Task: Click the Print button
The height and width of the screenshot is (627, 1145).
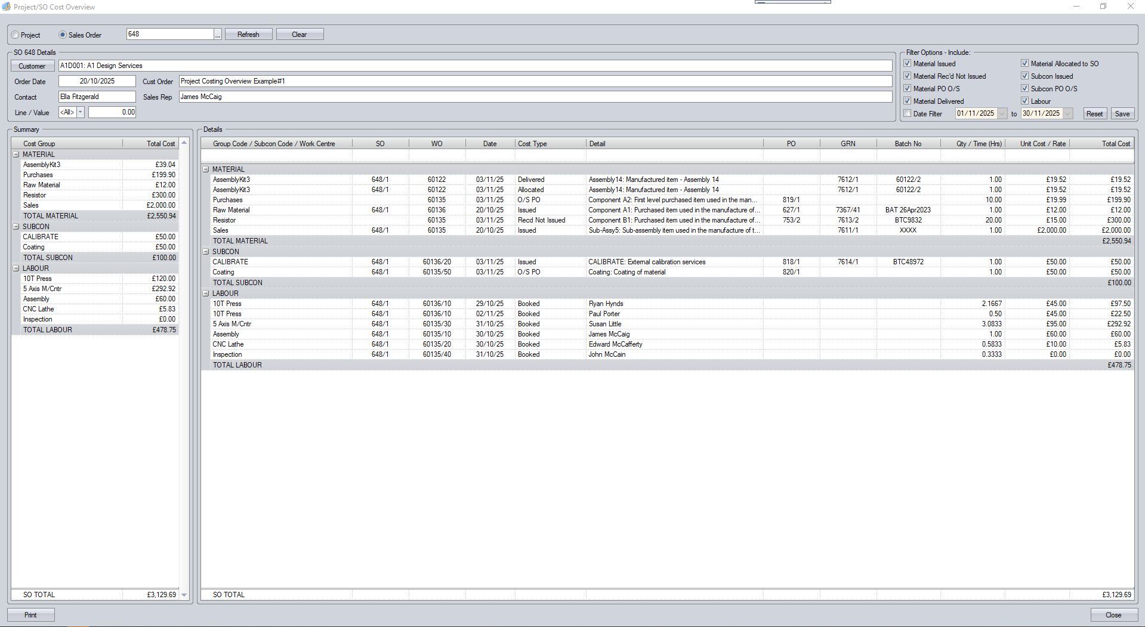Action: 31,615
